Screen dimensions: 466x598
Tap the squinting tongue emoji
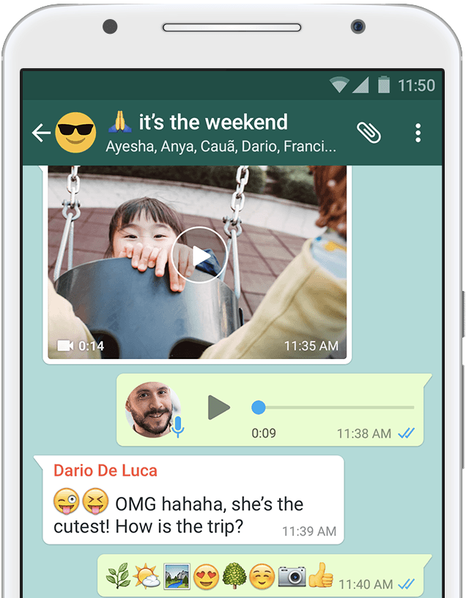click(x=95, y=501)
